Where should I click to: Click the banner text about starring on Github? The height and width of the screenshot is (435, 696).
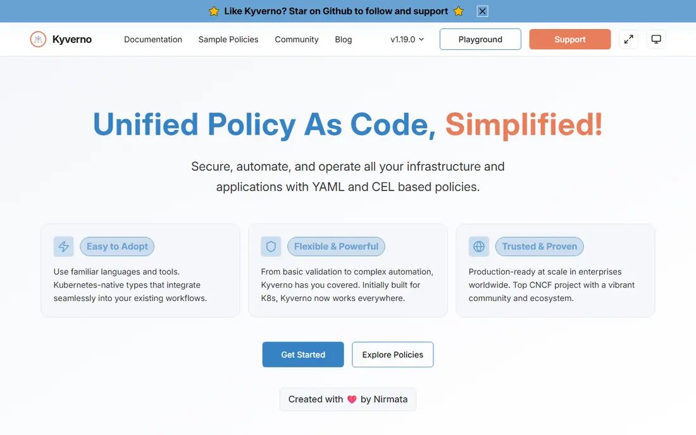[336, 11]
